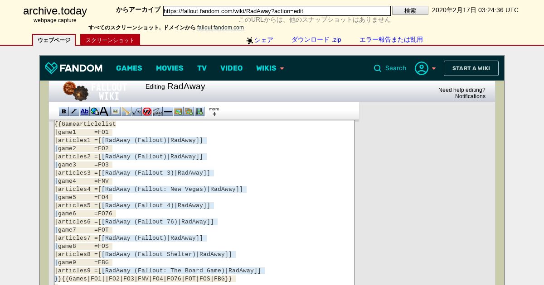Insert media file link trumpet icon
The image size is (544, 285).
pyautogui.click(x=126, y=111)
